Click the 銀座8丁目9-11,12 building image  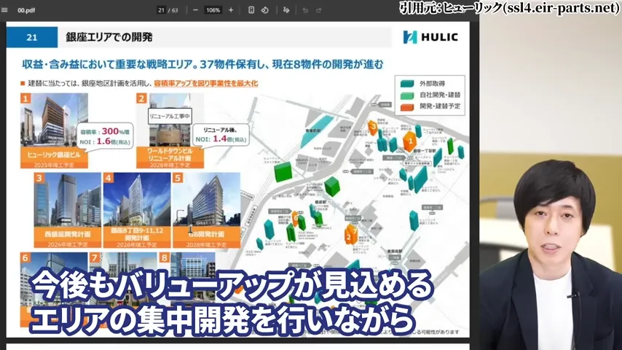click(137, 200)
